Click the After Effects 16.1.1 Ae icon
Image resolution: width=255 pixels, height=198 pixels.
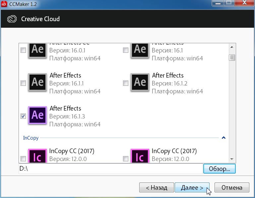(x=37, y=82)
